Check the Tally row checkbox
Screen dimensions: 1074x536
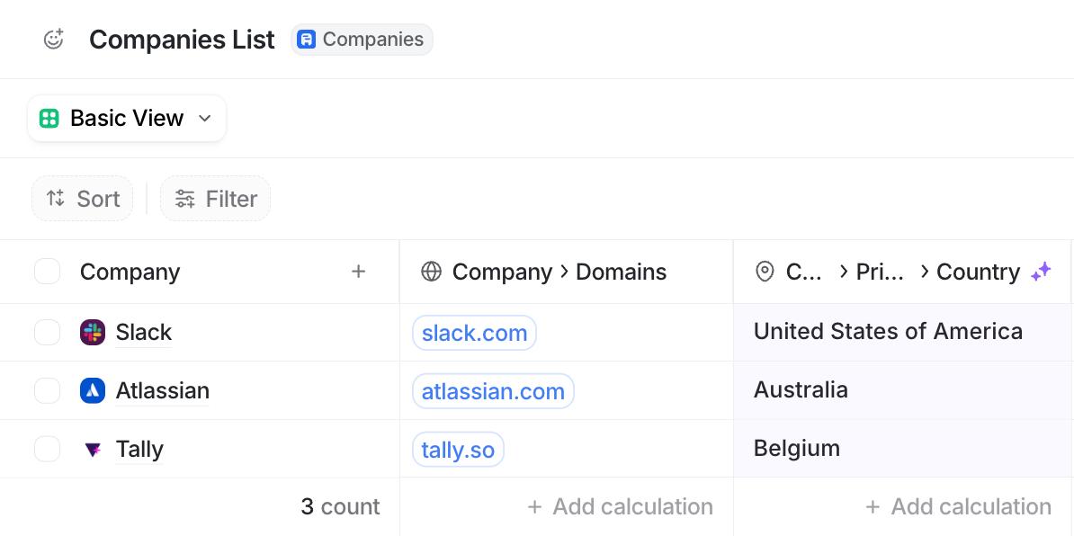point(48,450)
